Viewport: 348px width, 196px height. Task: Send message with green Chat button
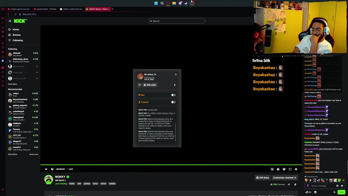(x=341, y=192)
